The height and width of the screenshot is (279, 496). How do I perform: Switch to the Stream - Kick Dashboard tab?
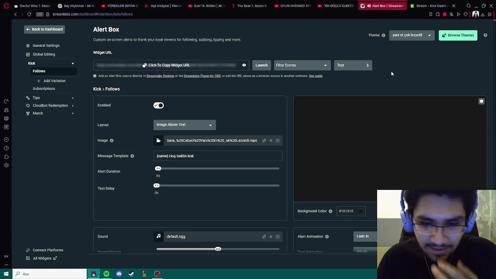click(x=429, y=6)
